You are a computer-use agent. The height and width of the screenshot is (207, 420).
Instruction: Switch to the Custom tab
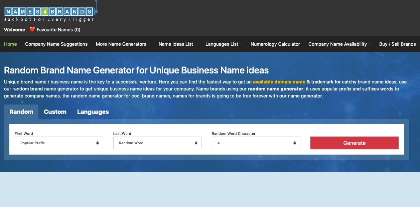(x=55, y=112)
